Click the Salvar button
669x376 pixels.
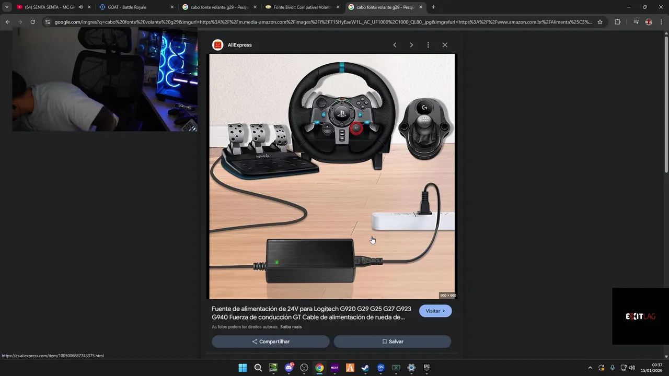(x=393, y=342)
